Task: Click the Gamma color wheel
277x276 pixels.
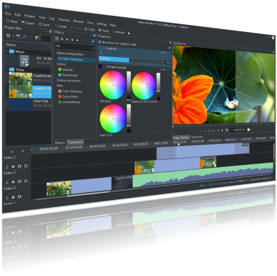Action: (144, 86)
